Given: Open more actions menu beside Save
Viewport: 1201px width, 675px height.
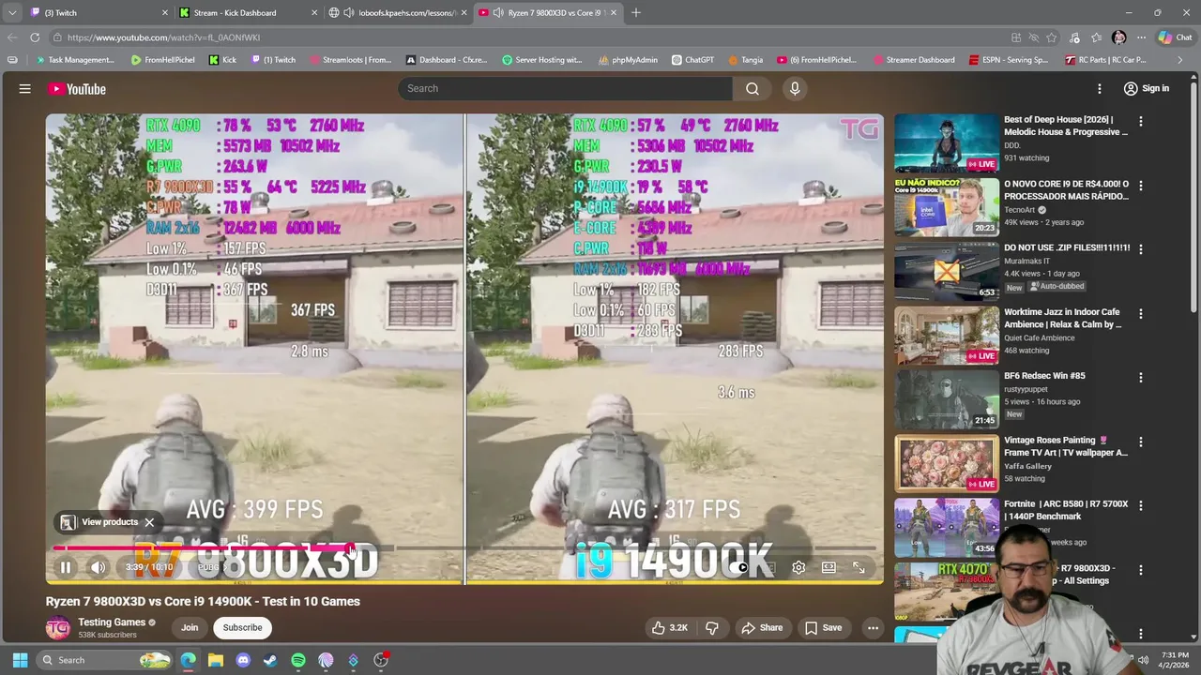Looking at the screenshot, I should pos(873,628).
